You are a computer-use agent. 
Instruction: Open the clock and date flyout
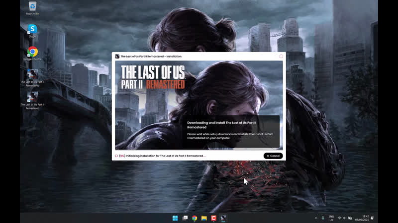pyautogui.click(x=362, y=218)
